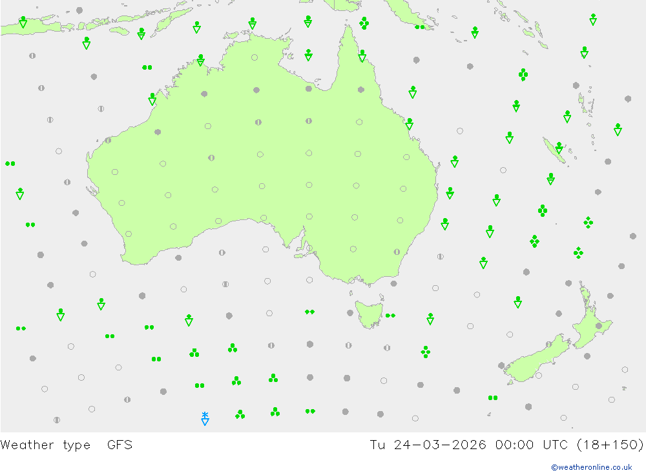Click the 'Weather type GFS' caption
This screenshot has width=646, height=473.
pos(67,445)
